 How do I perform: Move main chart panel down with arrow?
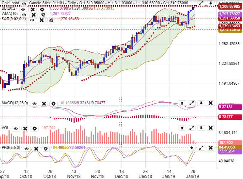[x=210, y=3]
